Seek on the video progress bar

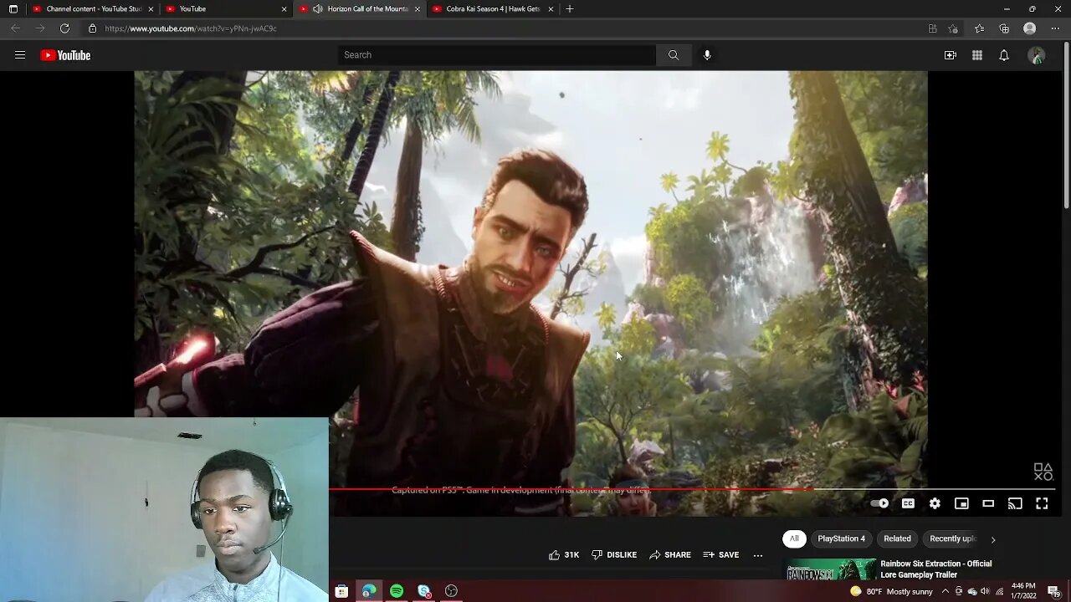tap(691, 489)
